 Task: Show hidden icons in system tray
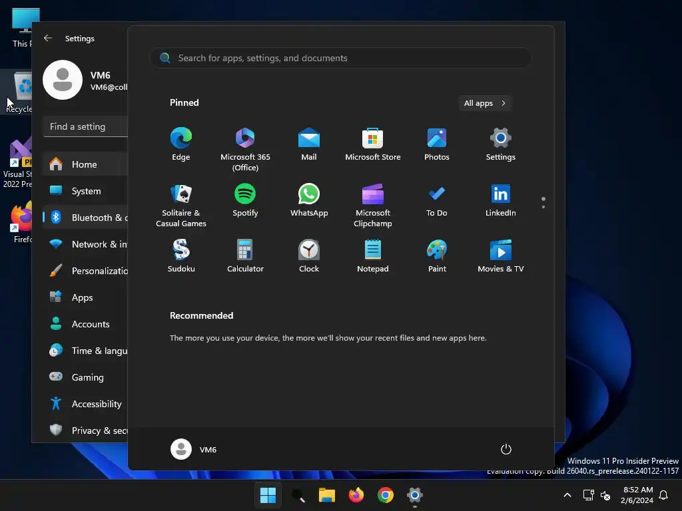[567, 495]
